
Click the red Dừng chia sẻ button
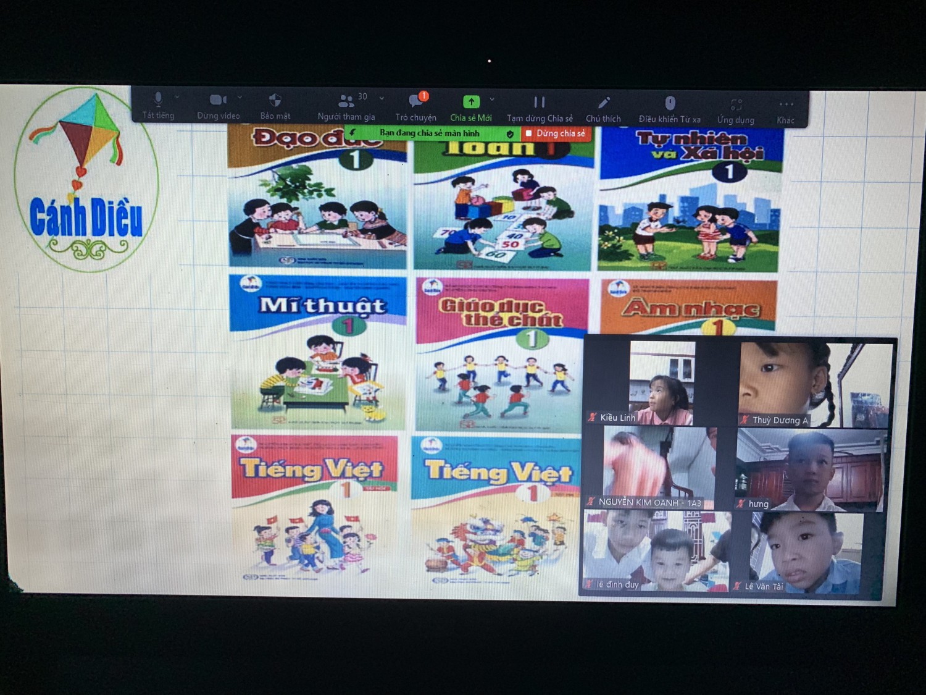pyautogui.click(x=556, y=133)
